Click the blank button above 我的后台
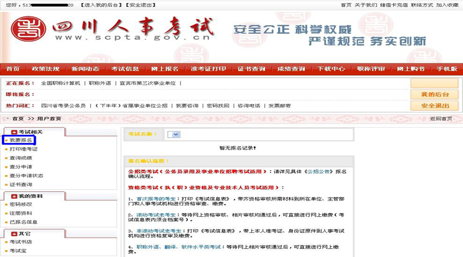 point(434,83)
